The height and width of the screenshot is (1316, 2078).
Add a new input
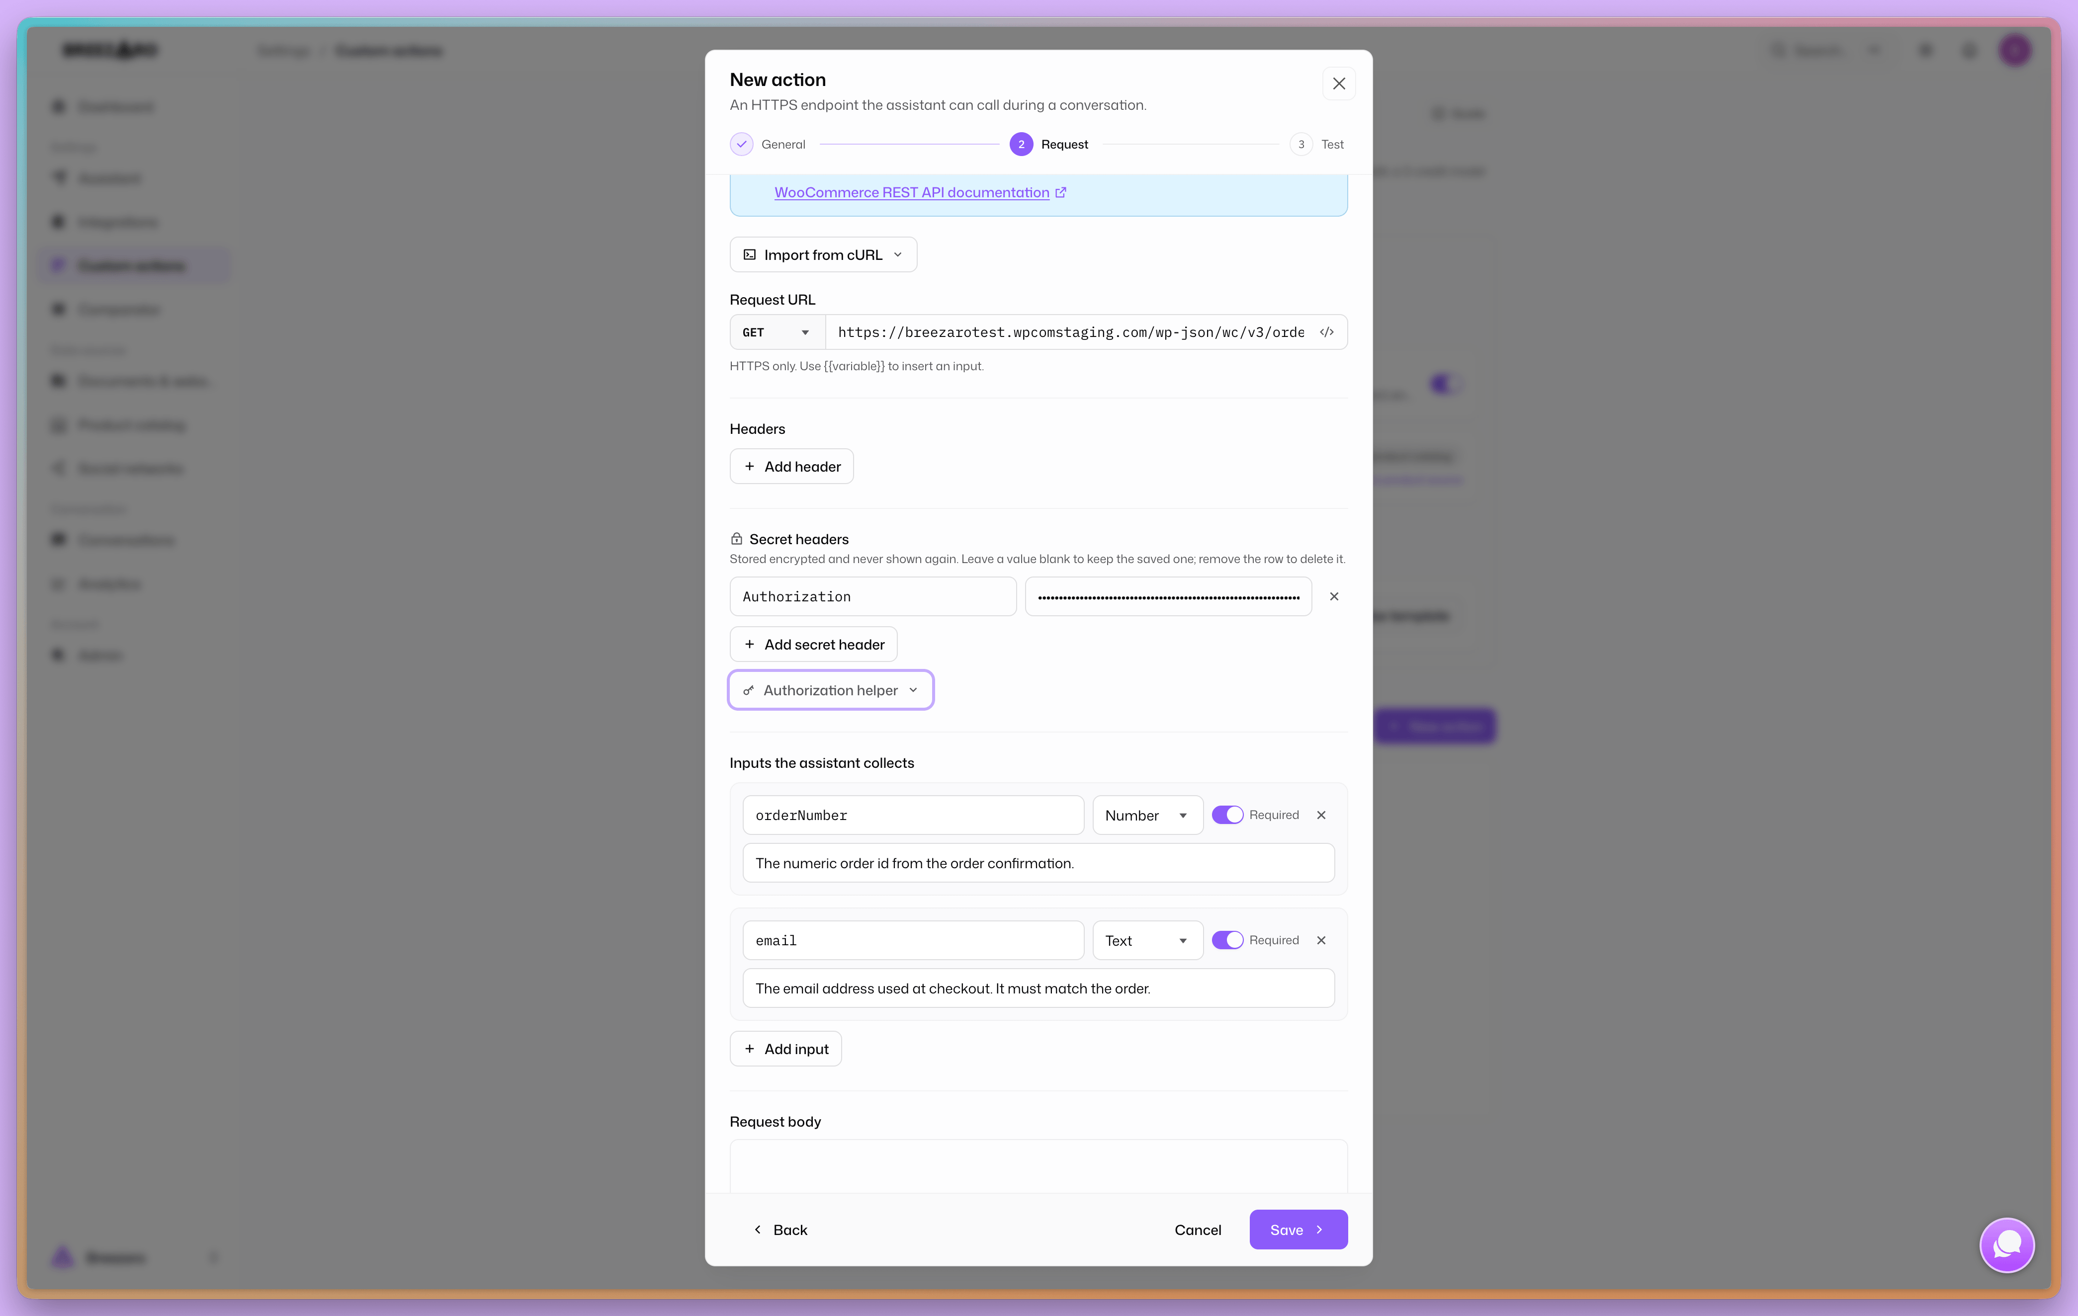785,1049
